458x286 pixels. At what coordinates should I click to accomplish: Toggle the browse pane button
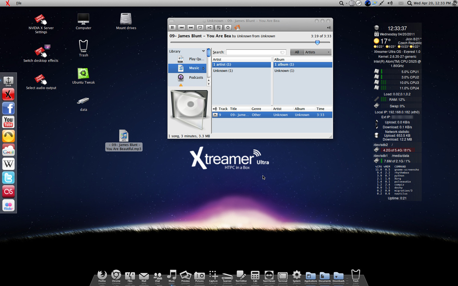pyautogui.click(x=219, y=28)
